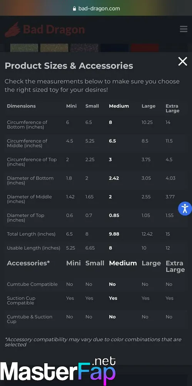Open the hamburger menu icon
This screenshot has height=386, width=192.
[x=184, y=29]
